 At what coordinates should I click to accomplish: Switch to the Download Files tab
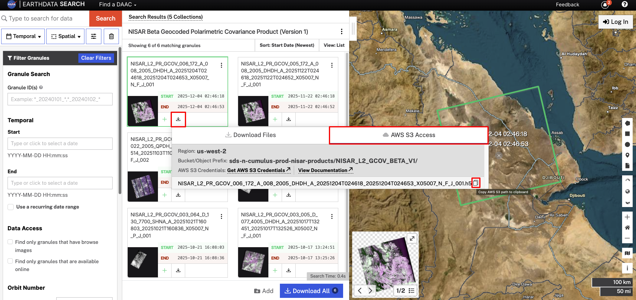(251, 135)
